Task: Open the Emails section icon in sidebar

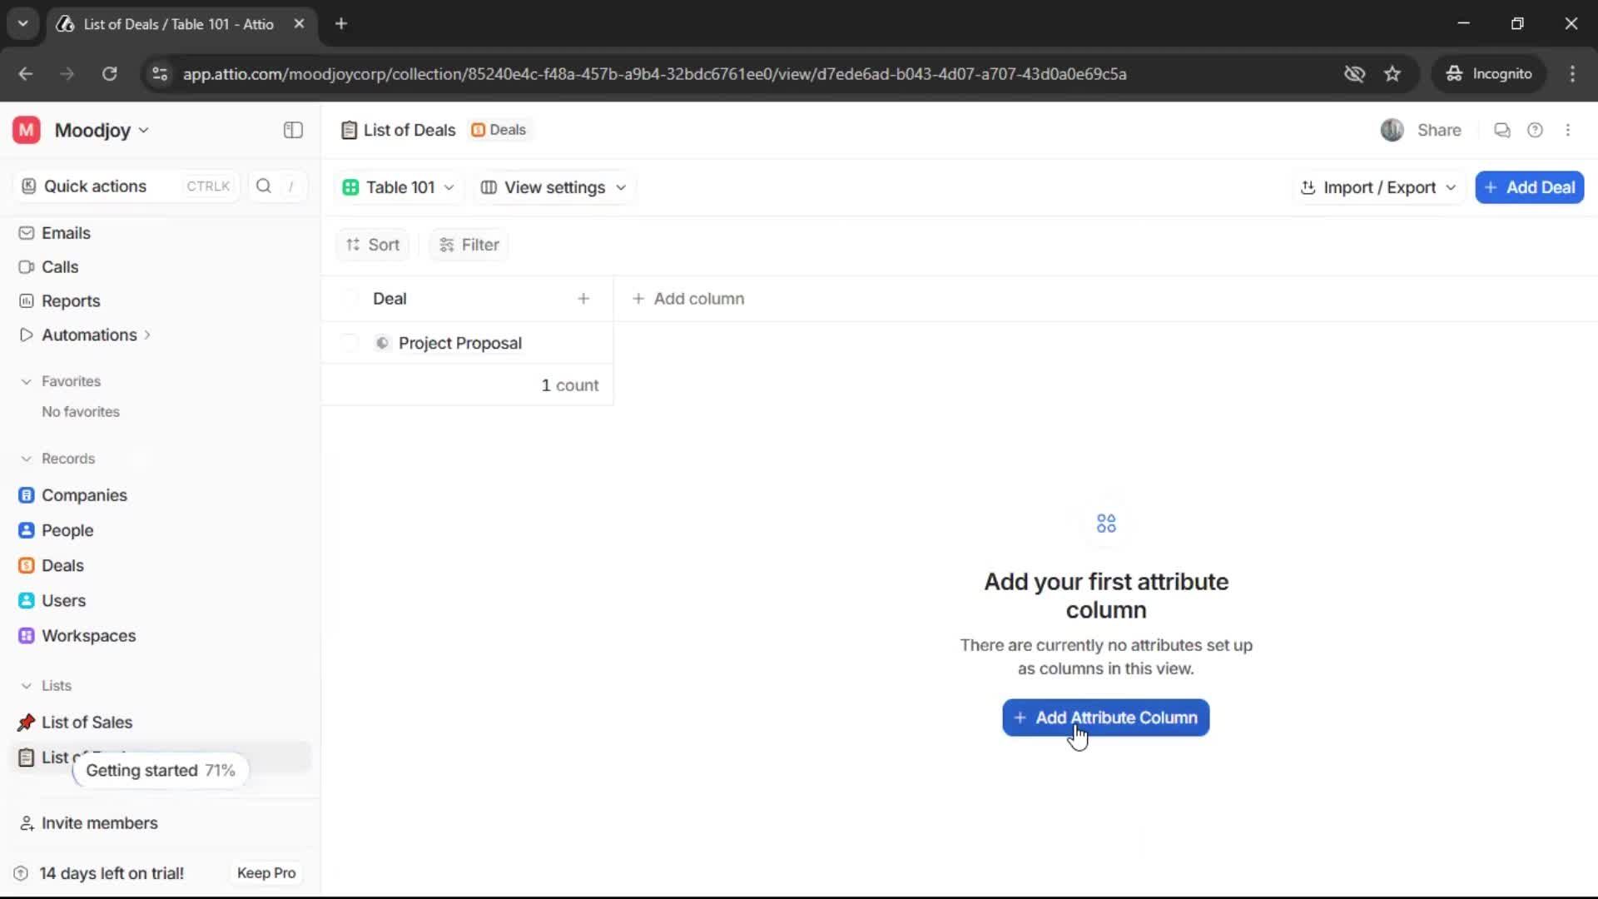Action: click(x=27, y=233)
